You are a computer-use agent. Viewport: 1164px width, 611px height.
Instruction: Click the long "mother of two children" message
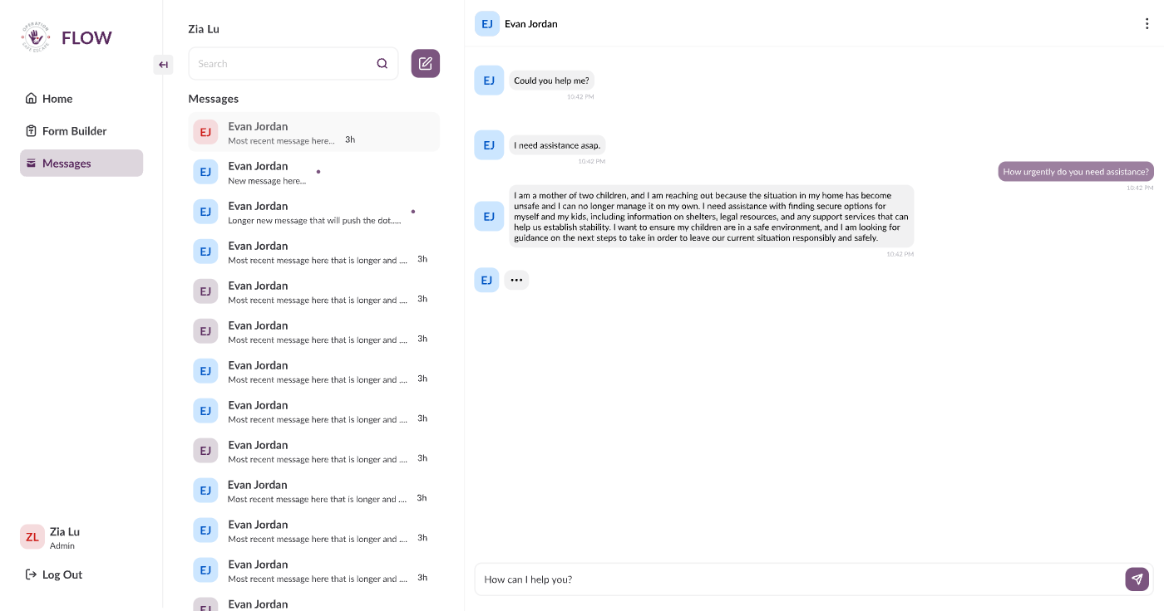pyautogui.click(x=712, y=217)
